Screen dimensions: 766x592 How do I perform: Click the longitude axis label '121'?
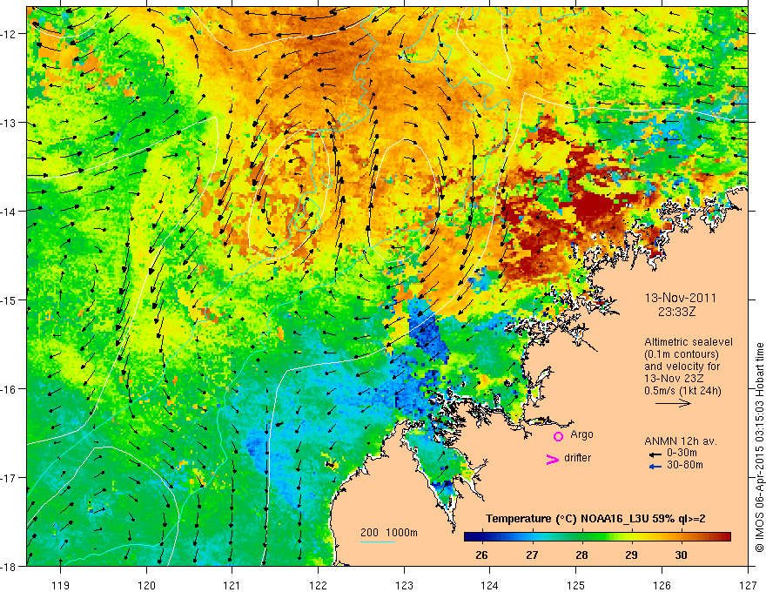tap(232, 585)
